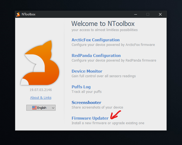This screenshot has height=145, width=182.
Task: Close the NToolbox window
Action: pos(160,14)
